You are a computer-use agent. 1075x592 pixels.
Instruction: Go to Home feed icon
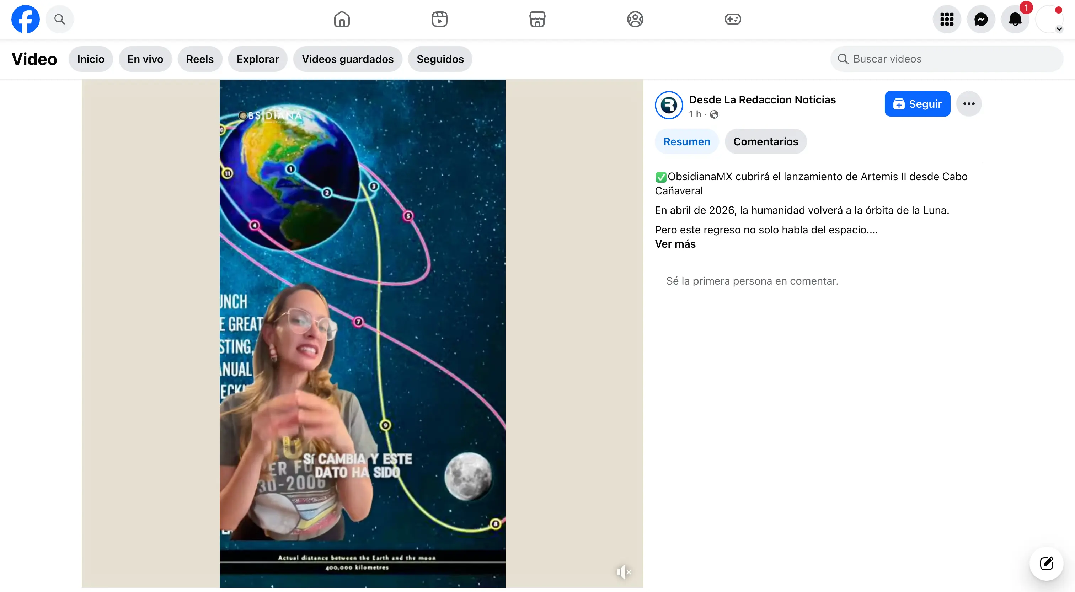[341, 19]
